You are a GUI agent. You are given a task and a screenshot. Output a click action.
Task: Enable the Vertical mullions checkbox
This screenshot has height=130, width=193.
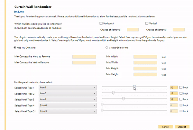(x=147, y=23)
